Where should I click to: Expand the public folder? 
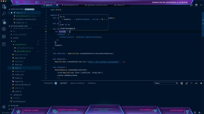[16, 38]
